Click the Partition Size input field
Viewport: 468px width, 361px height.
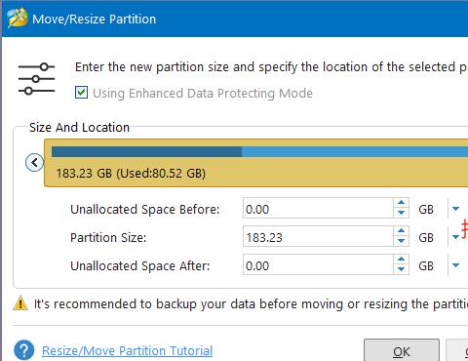(x=318, y=237)
